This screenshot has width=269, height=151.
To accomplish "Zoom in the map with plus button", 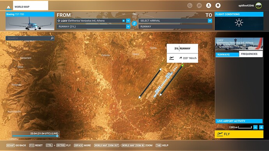I will pos(261,127).
